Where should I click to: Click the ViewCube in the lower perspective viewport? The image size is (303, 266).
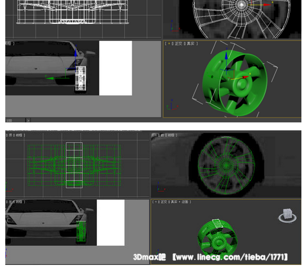click(x=288, y=216)
